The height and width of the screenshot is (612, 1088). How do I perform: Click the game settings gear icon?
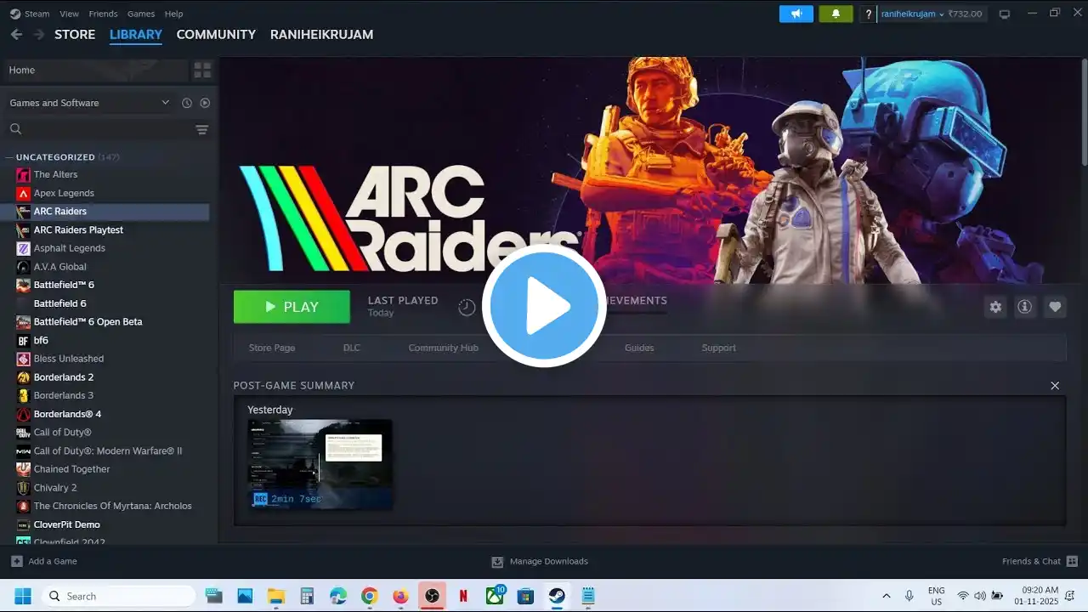(995, 307)
